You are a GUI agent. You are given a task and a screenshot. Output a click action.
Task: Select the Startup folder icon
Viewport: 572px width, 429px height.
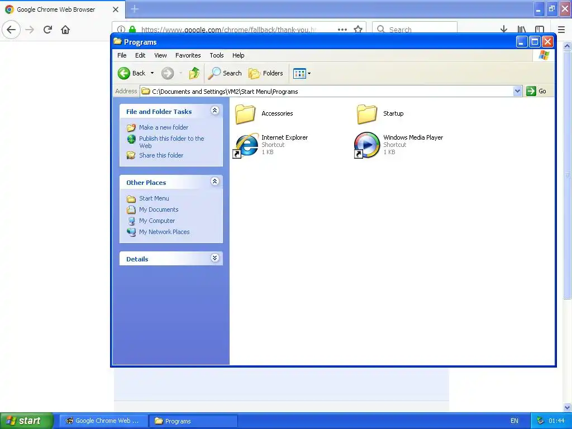(366, 114)
